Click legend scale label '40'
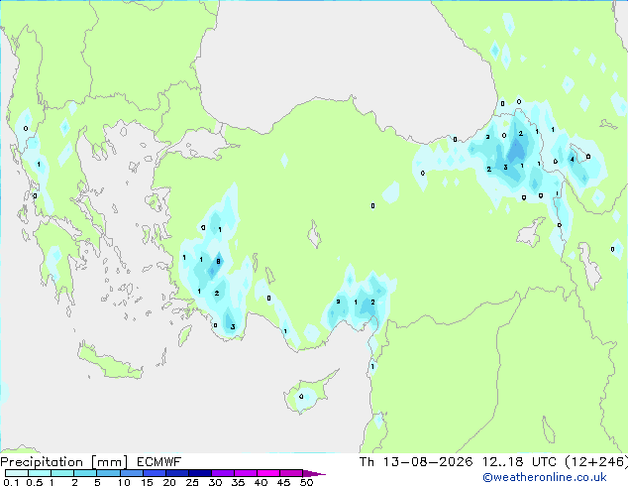 tap(261, 482)
